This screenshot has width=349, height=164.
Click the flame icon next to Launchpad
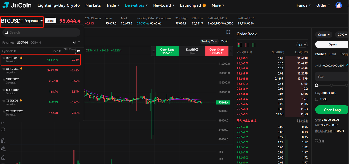pos(204,5)
